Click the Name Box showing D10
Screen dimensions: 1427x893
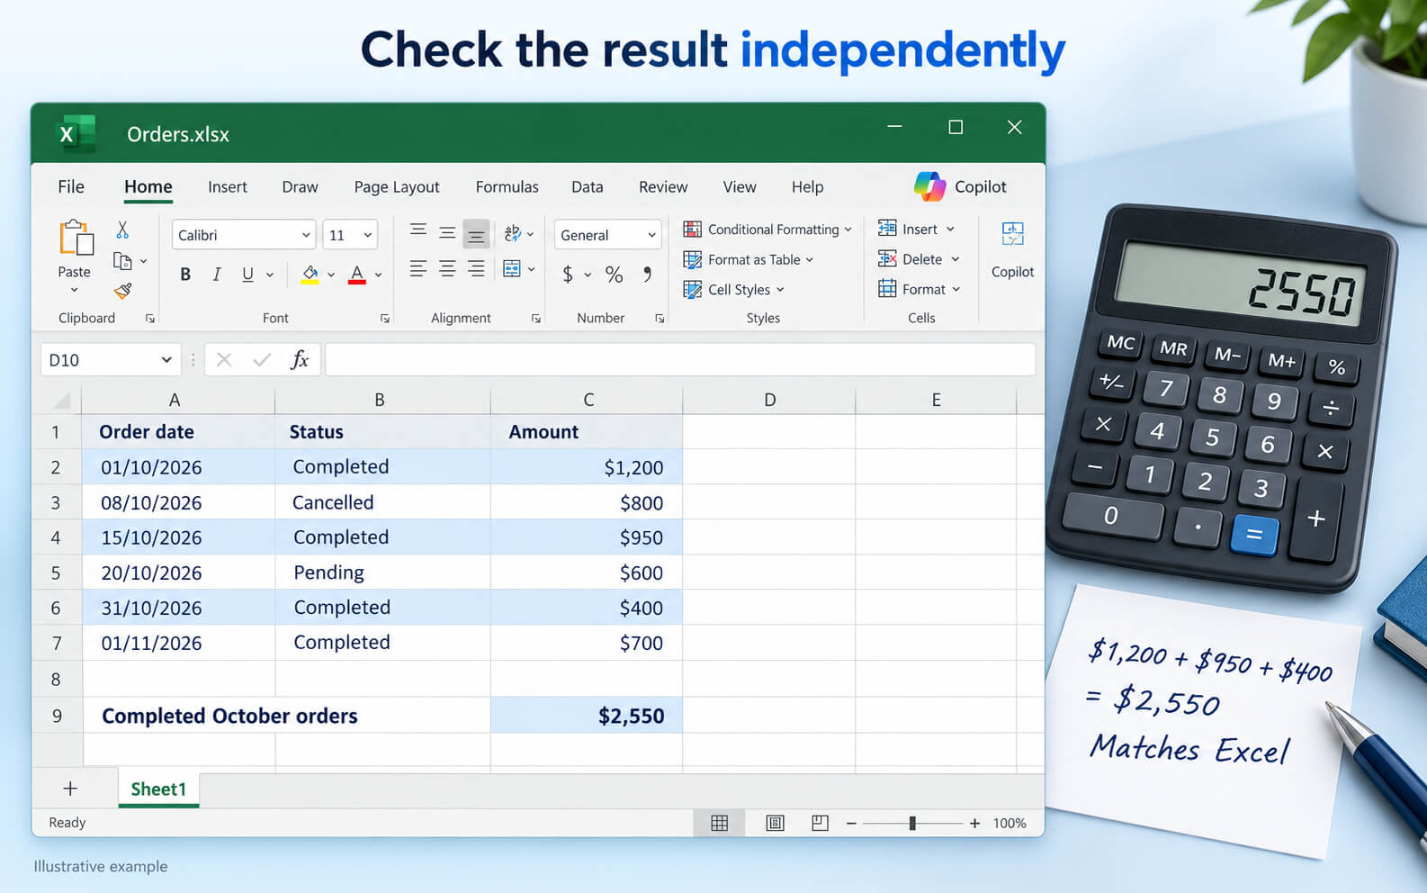[x=110, y=360]
